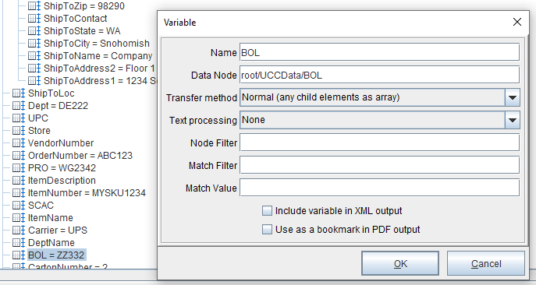Click the Data Node input field

point(379,75)
